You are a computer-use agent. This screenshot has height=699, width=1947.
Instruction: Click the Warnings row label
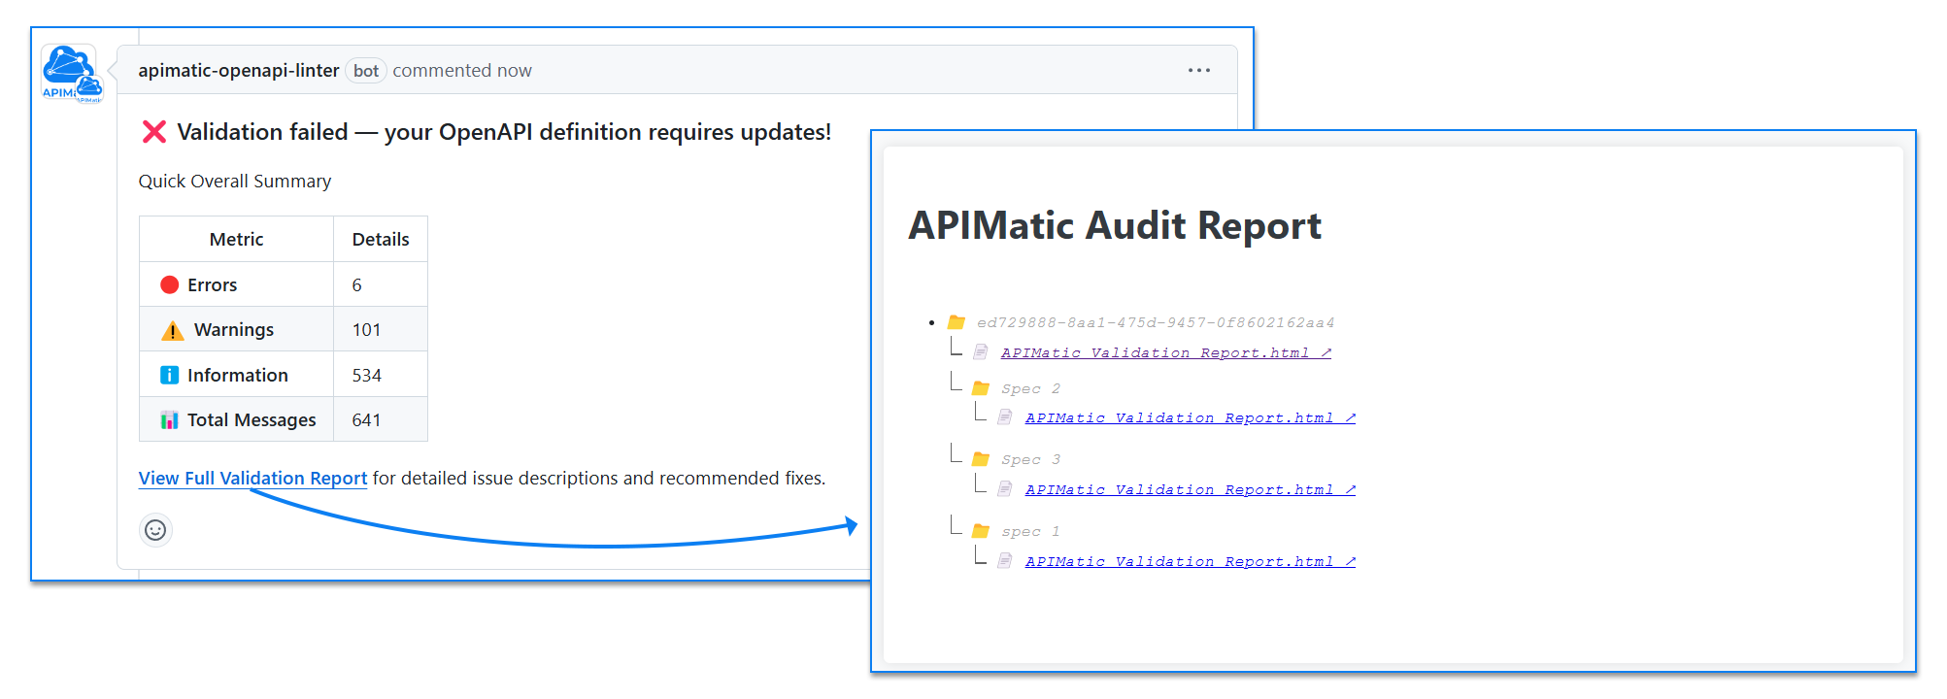234,330
